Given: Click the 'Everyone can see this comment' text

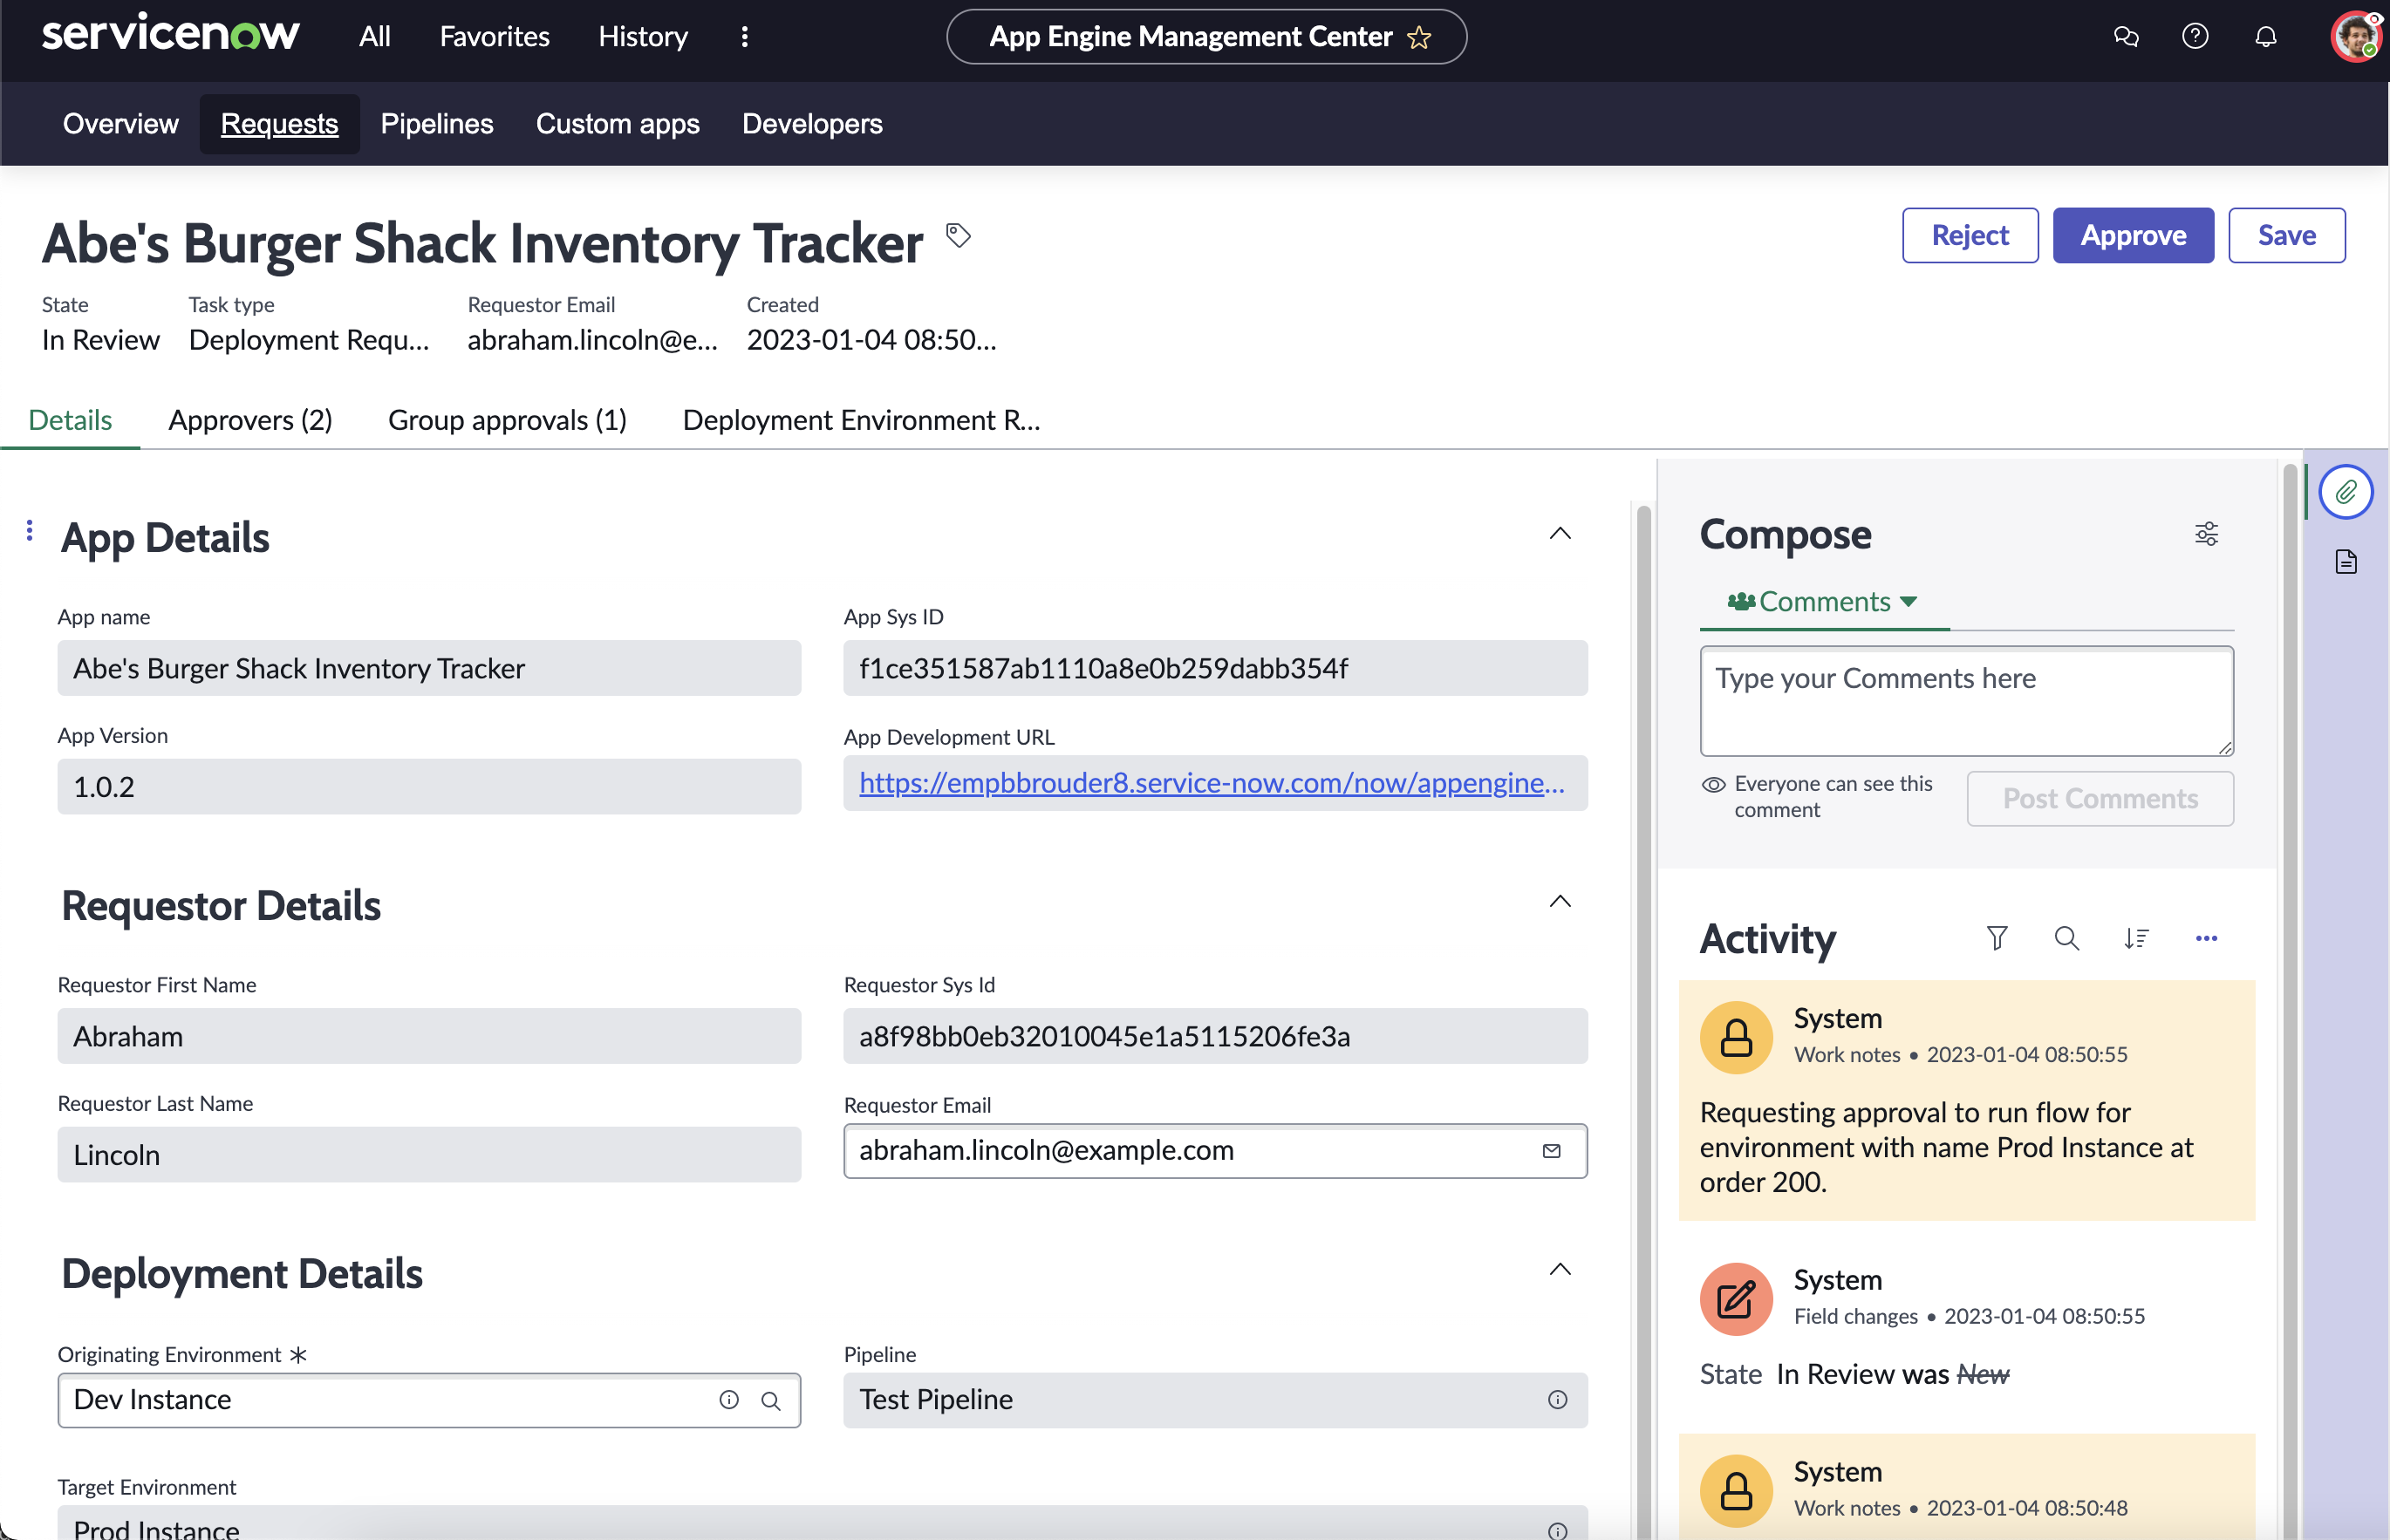Looking at the screenshot, I should coord(1833,797).
